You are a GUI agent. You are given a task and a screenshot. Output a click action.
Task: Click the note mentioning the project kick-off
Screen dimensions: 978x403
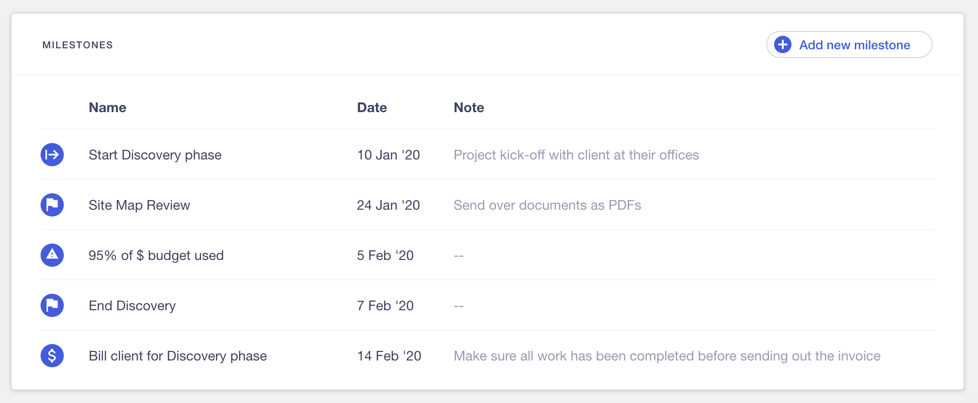[x=576, y=155]
